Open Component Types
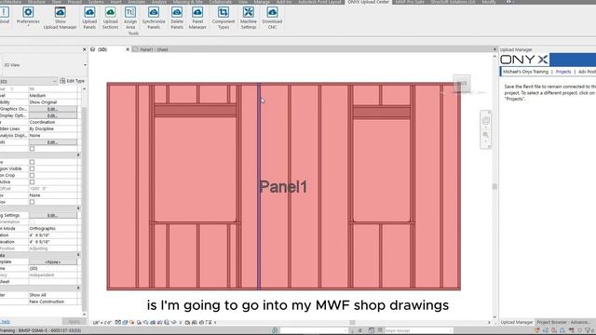 click(223, 18)
